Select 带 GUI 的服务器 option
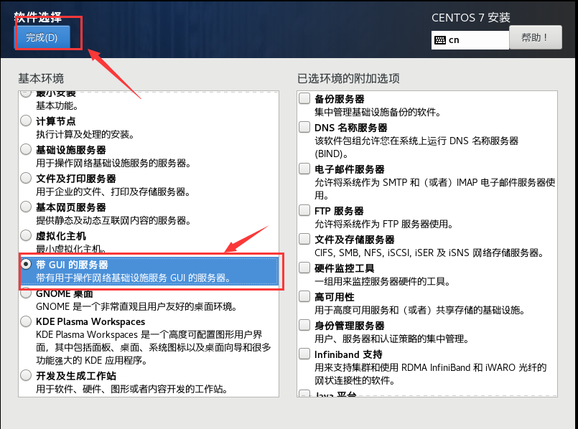 click(26, 264)
